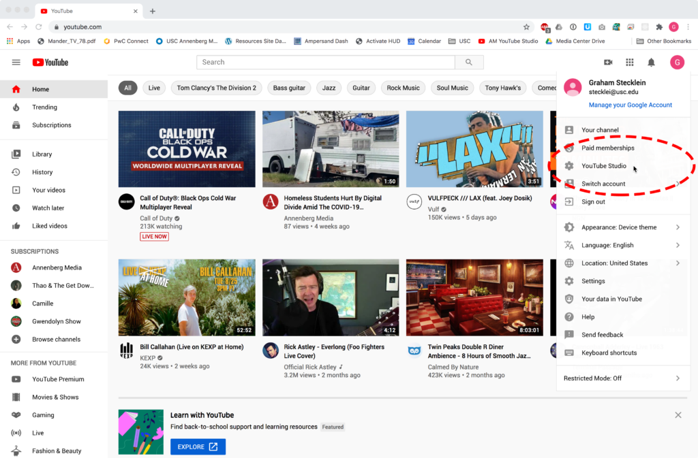This screenshot has height=458, width=698.
Task: Select the Bass guitar filter chip
Action: coord(290,88)
